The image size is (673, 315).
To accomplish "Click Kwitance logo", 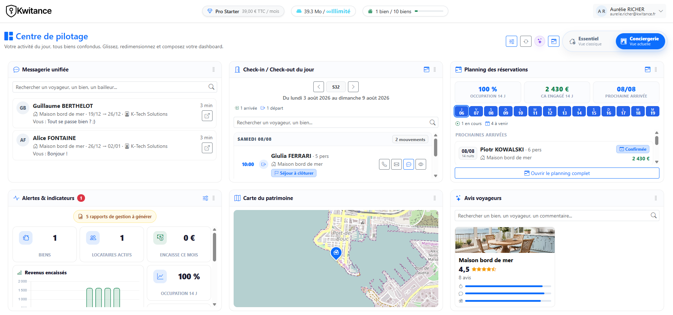I will (29, 11).
